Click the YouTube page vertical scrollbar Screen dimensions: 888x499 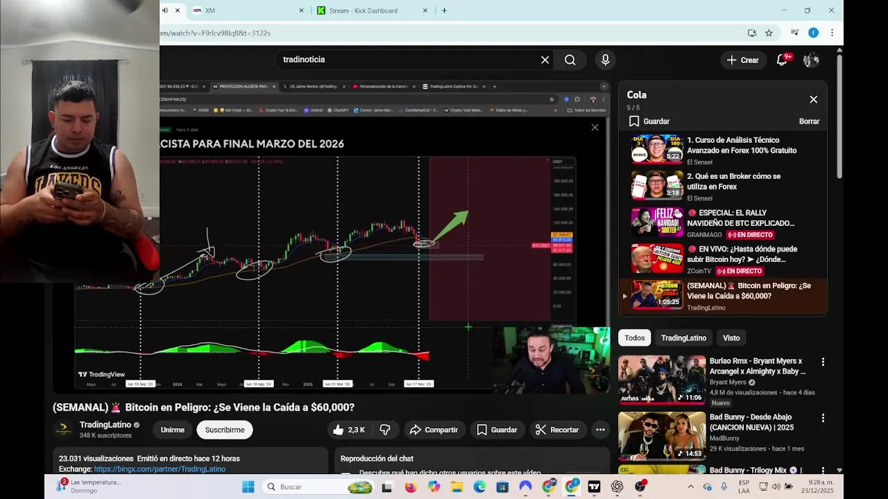[x=839, y=118]
